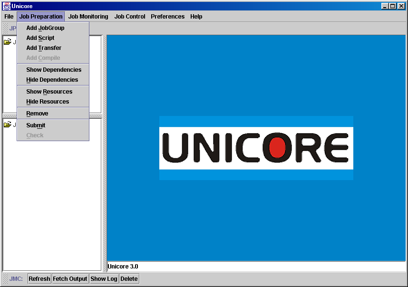Click the upper tree folder icon
408x287 pixels.
[8, 42]
